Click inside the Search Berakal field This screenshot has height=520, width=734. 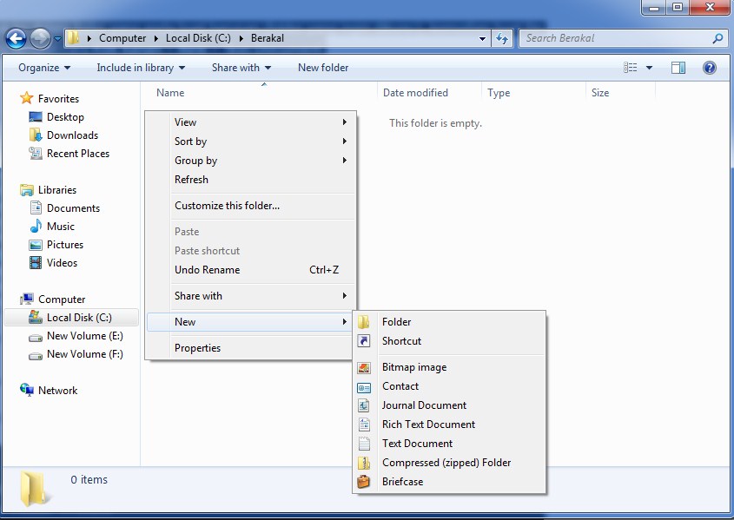[608, 38]
